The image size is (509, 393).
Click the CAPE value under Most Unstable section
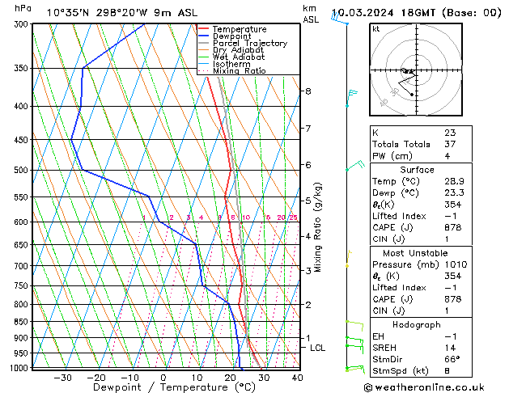(453, 299)
